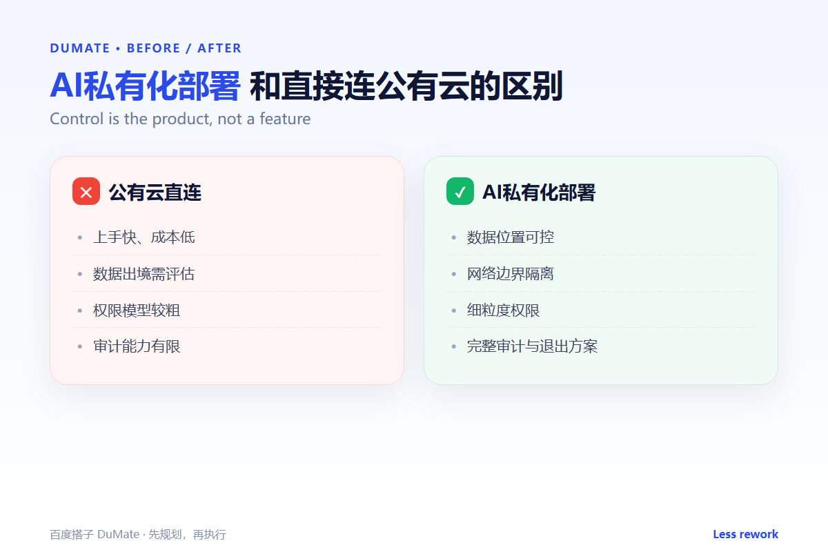Click the bullet '上手快、成本低'
Viewport: 828px width, 552px height.
(x=144, y=237)
